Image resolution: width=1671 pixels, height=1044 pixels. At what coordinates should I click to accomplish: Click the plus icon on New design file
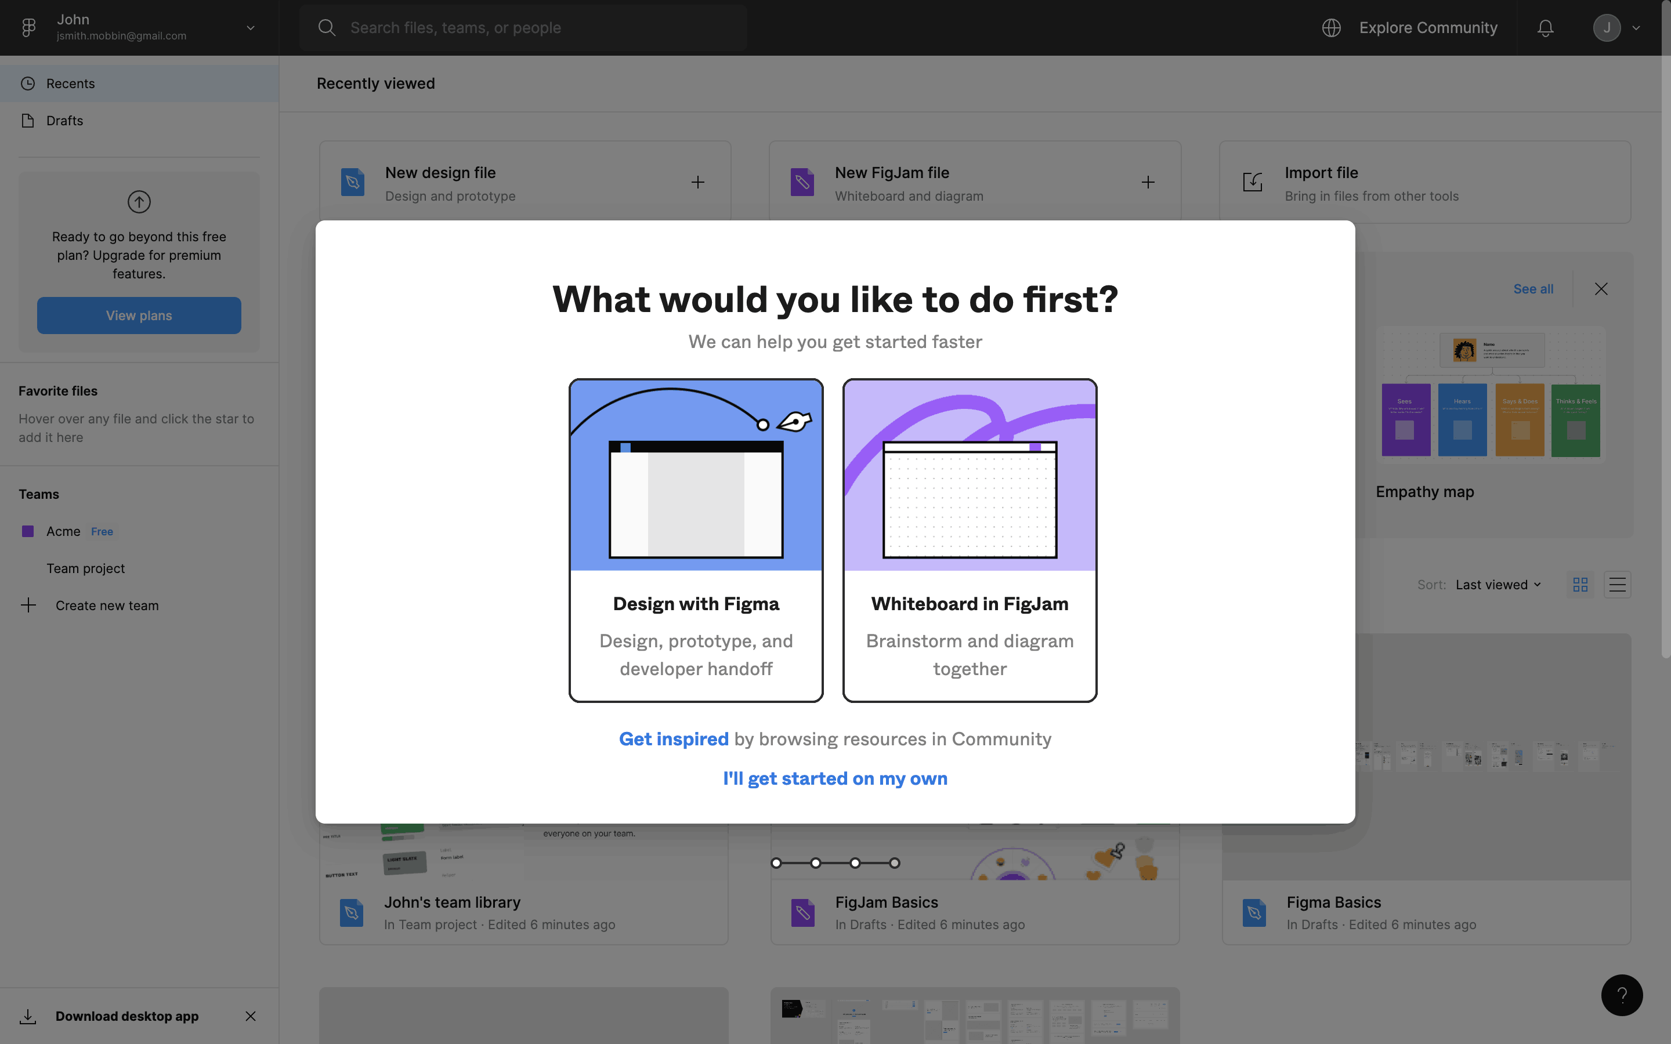tap(698, 182)
